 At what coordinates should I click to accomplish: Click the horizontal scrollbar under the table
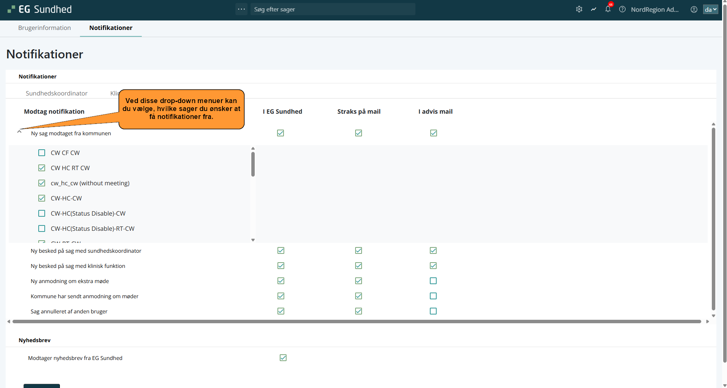356,321
